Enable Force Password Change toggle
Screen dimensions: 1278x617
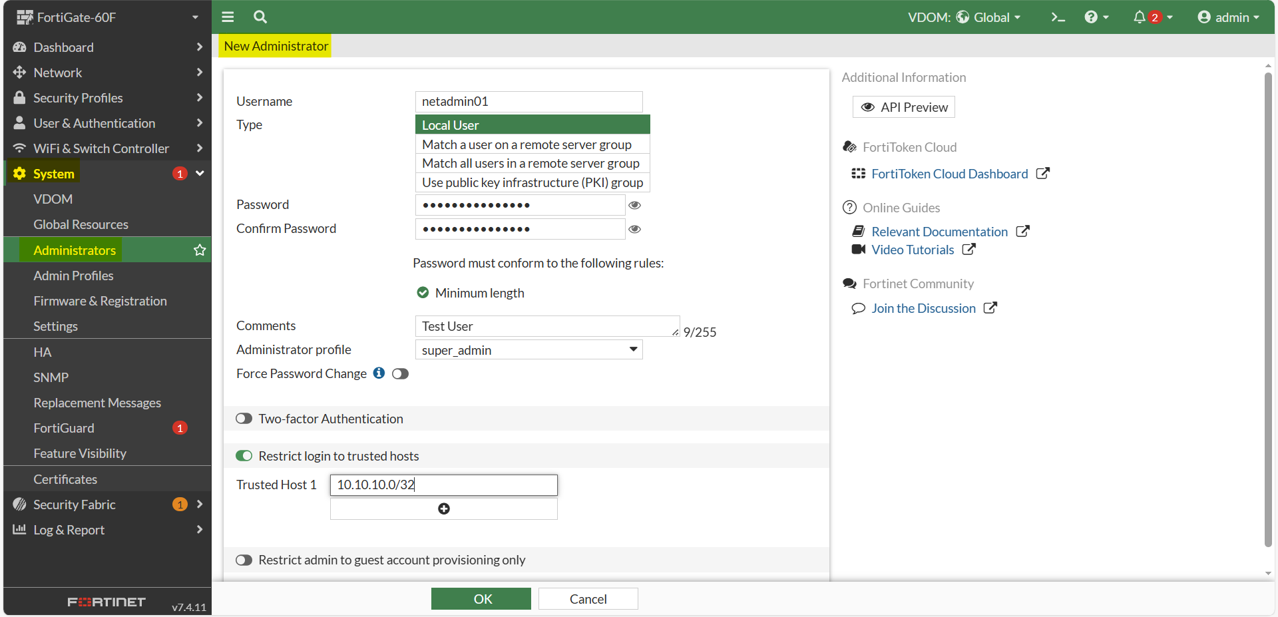400,374
